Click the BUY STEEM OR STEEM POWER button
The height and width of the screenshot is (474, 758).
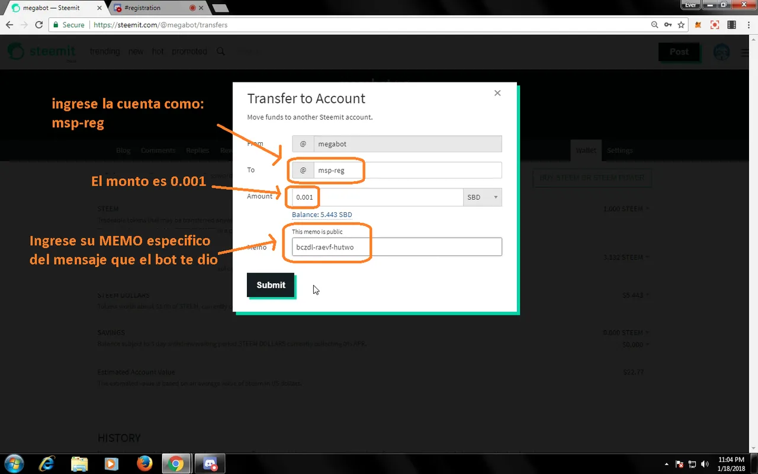(592, 177)
